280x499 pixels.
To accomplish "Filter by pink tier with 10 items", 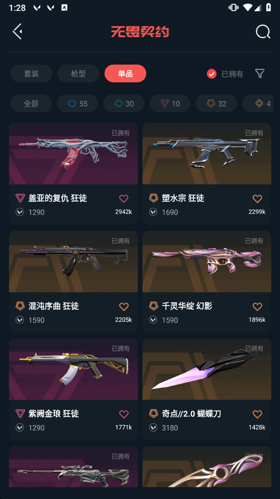I will point(170,103).
